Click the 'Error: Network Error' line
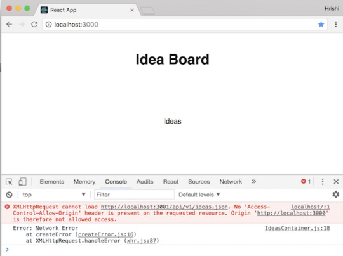The image size is (343, 256). click(x=46, y=228)
